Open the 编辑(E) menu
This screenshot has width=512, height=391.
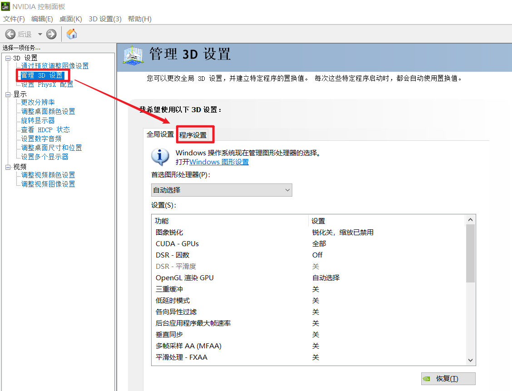[42, 19]
